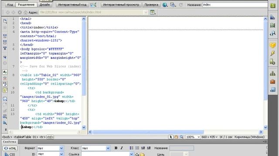Click the balance braces icon
Viewport: 279px width, 156px height.
point(5,63)
